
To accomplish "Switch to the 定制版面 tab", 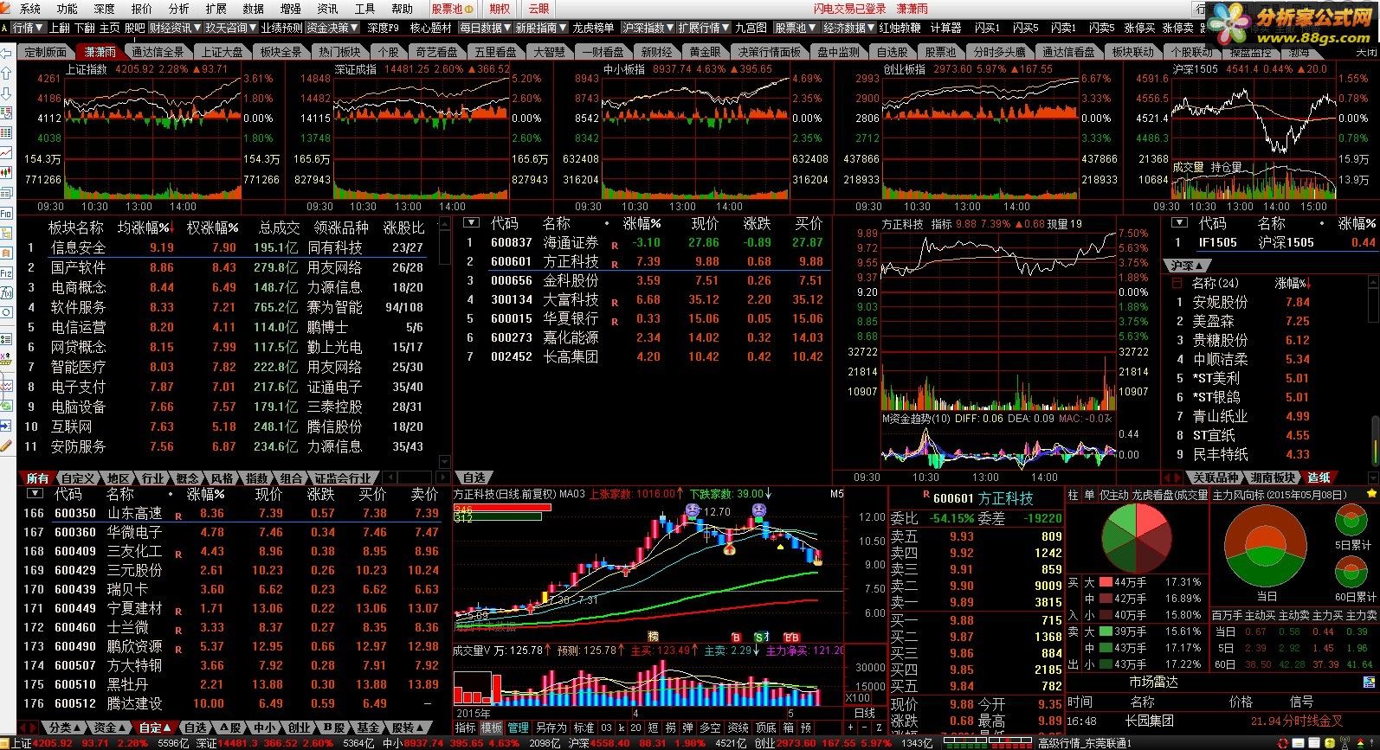I will (46, 52).
